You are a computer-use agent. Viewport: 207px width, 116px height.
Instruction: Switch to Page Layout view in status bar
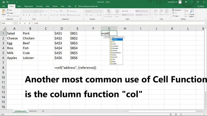coord(176,114)
